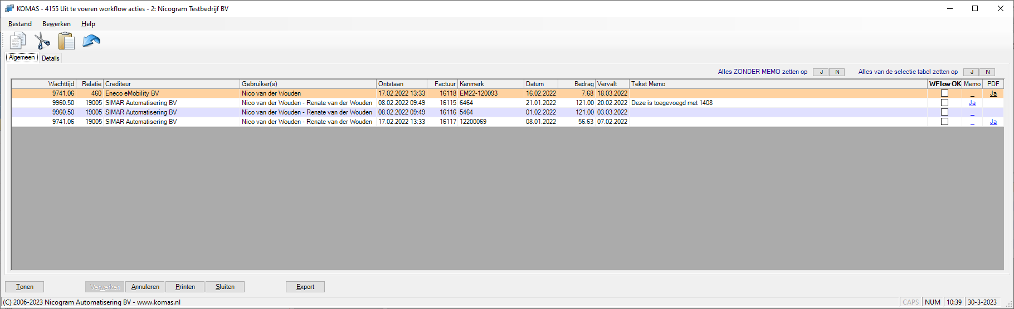Click the Bedrag column header
1014x309 pixels.
pos(577,84)
